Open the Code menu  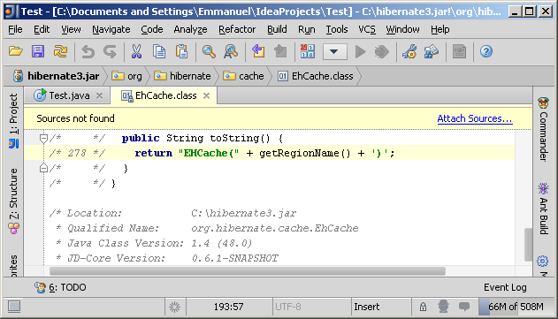point(152,29)
